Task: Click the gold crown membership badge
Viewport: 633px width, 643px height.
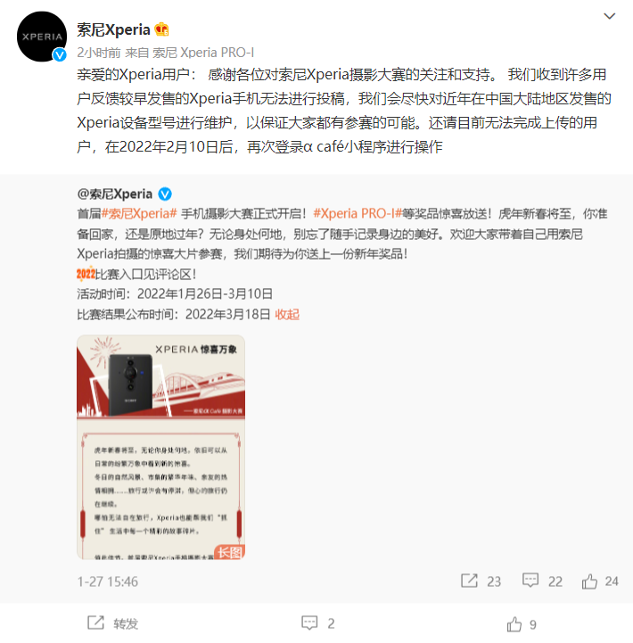Action: [x=161, y=29]
